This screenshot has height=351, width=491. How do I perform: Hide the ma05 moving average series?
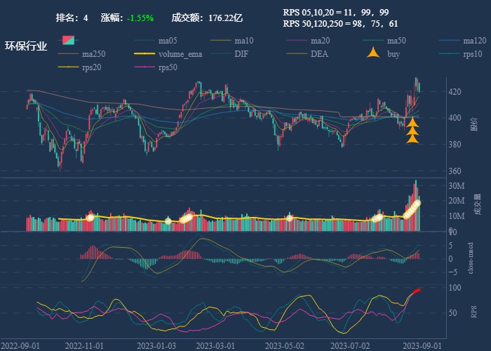pos(167,41)
